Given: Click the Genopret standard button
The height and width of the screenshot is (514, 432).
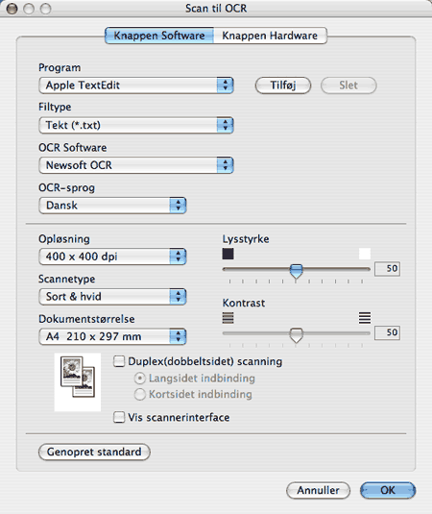Looking at the screenshot, I should click(x=94, y=453).
